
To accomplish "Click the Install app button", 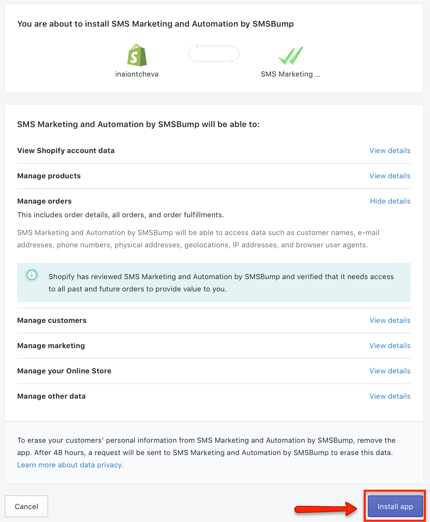I will (x=395, y=506).
